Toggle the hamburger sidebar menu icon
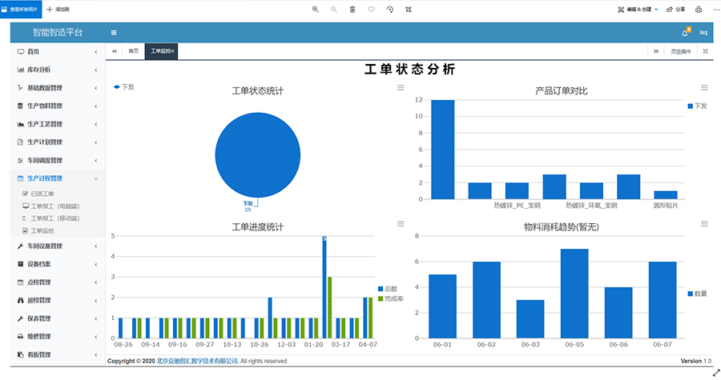Image resolution: width=721 pixels, height=380 pixels. pyautogui.click(x=114, y=33)
